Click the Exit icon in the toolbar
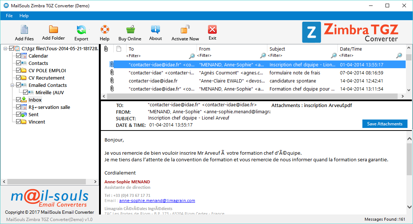 tap(212, 32)
